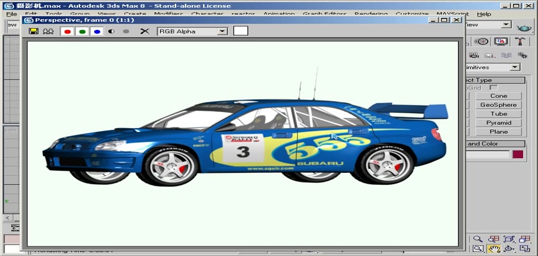
Task: Toggle the green channel display
Action: [x=82, y=31]
